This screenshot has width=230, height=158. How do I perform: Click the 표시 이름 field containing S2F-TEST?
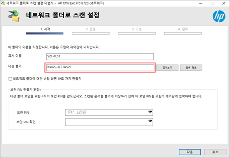[100, 57]
